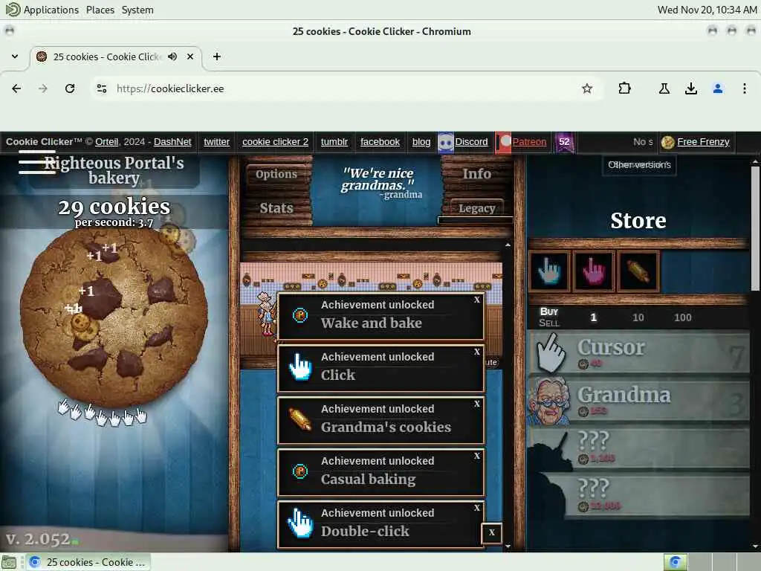Buy the blue cursor upgrade in store
Screen dimensions: 761x571
click(549, 271)
